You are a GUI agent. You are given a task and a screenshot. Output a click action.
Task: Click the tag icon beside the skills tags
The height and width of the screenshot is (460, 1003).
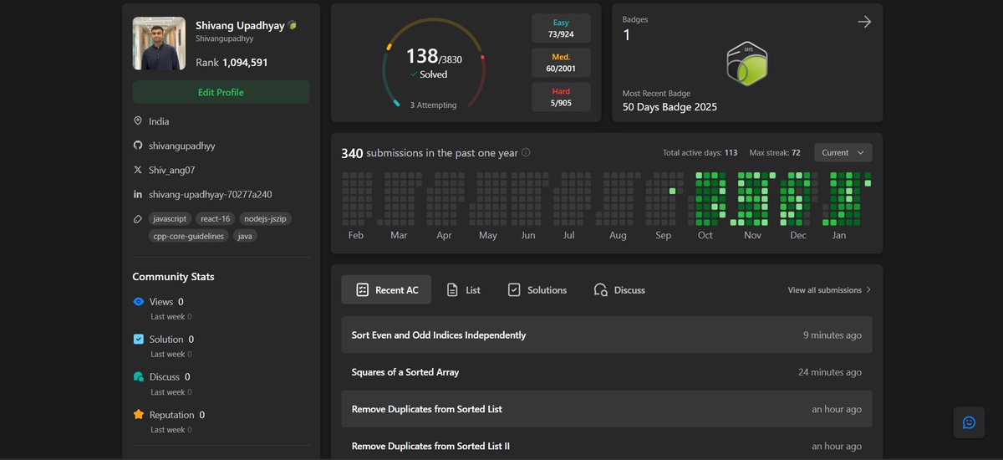tap(138, 218)
